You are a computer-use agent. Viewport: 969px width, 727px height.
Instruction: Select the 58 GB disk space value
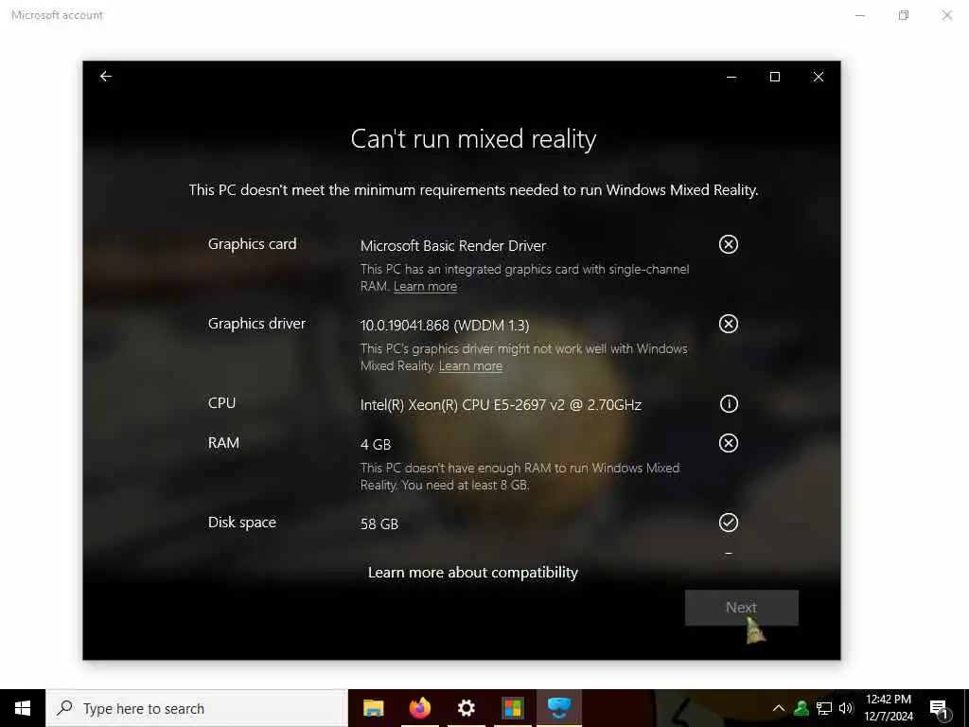379,524
